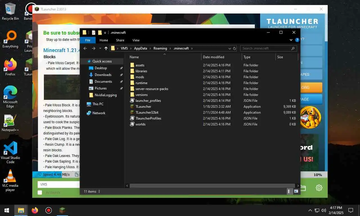360x216 pixels.
Task: Select the runtime folder icon
Action: click(x=132, y=83)
